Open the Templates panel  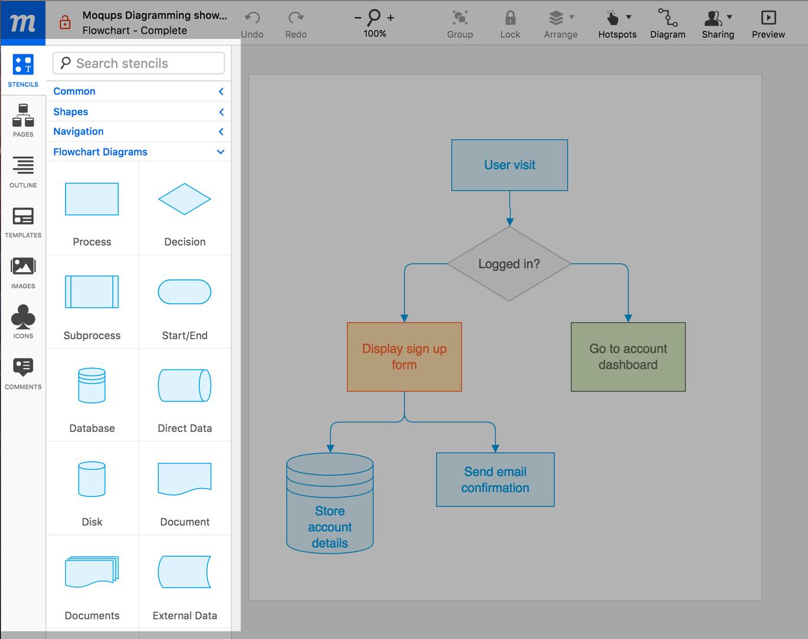tap(23, 222)
